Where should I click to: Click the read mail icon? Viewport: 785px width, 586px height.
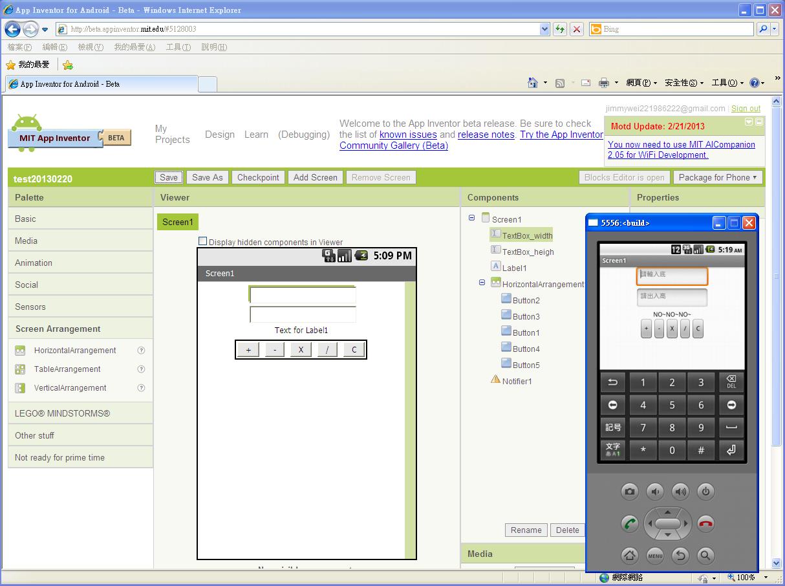coord(586,83)
